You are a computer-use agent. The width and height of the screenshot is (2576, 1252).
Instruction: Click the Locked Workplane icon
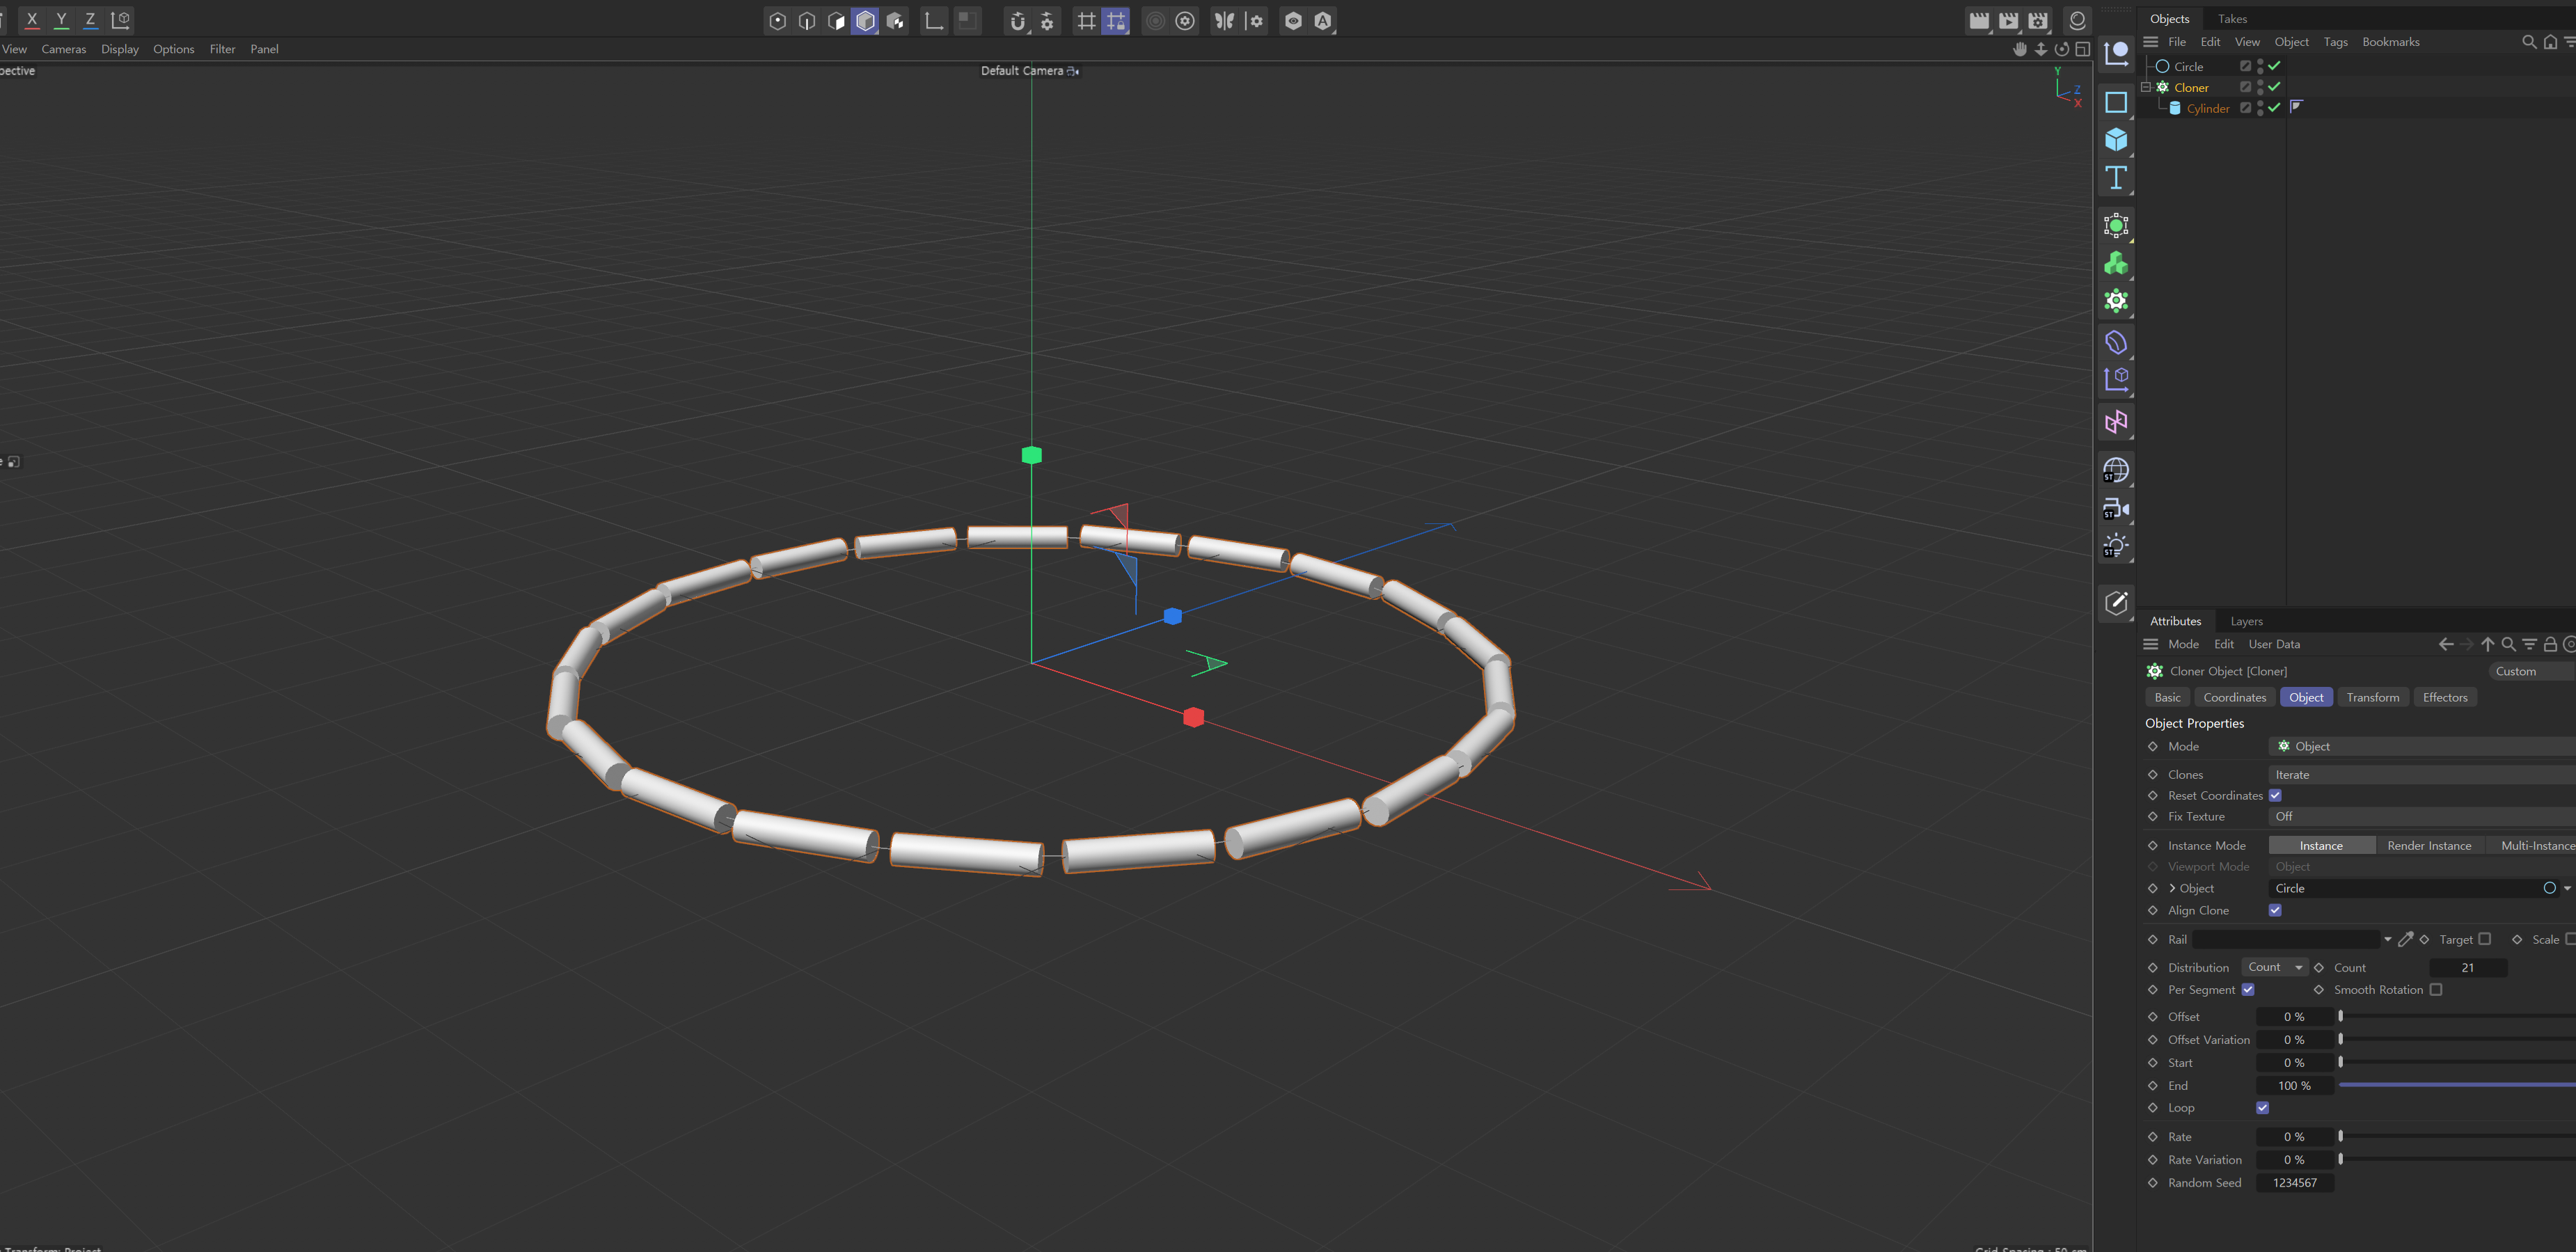[x=1116, y=20]
